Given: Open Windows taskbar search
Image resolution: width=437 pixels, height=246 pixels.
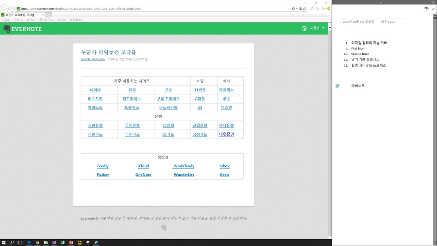Looking at the screenshot, I should [12, 243].
